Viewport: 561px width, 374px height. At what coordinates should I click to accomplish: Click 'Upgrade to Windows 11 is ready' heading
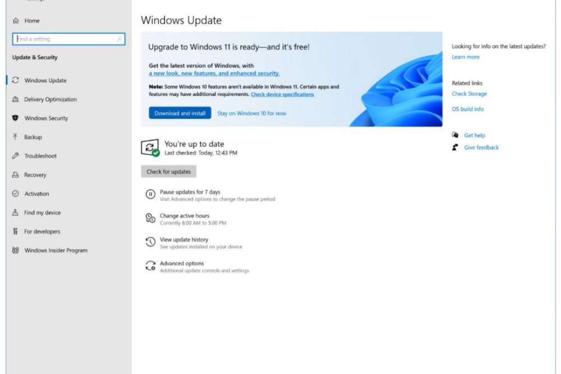(229, 47)
